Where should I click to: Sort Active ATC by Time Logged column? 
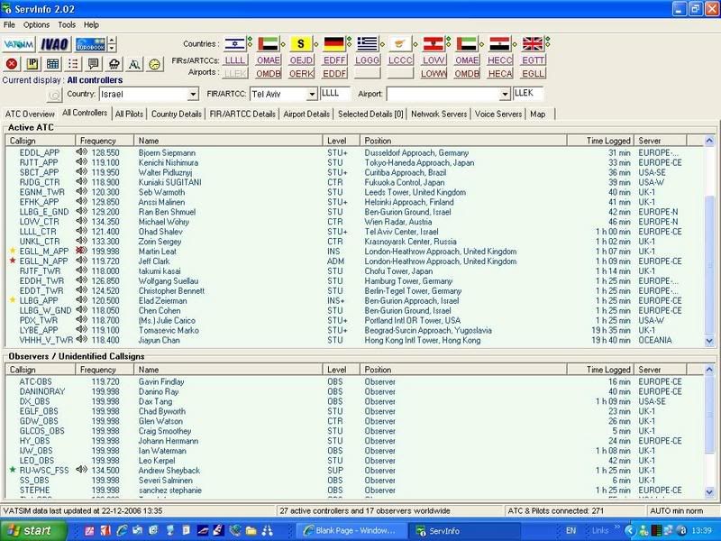click(607, 142)
